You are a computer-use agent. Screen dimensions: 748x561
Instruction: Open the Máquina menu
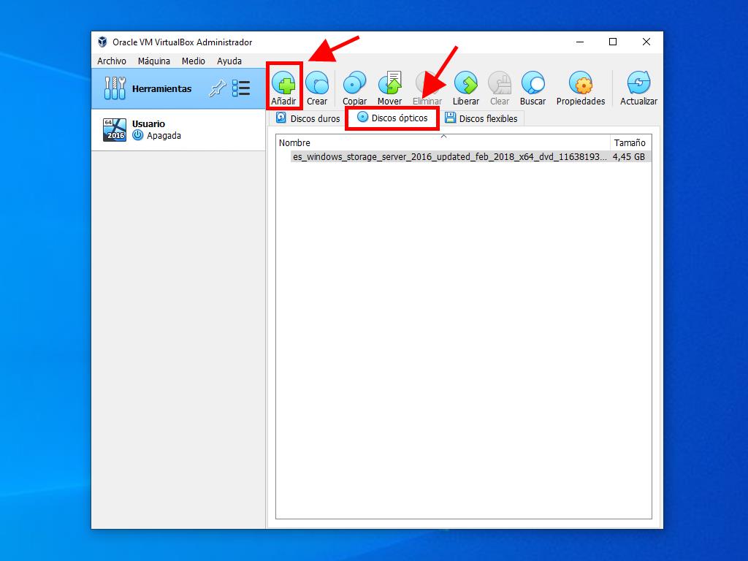click(153, 61)
